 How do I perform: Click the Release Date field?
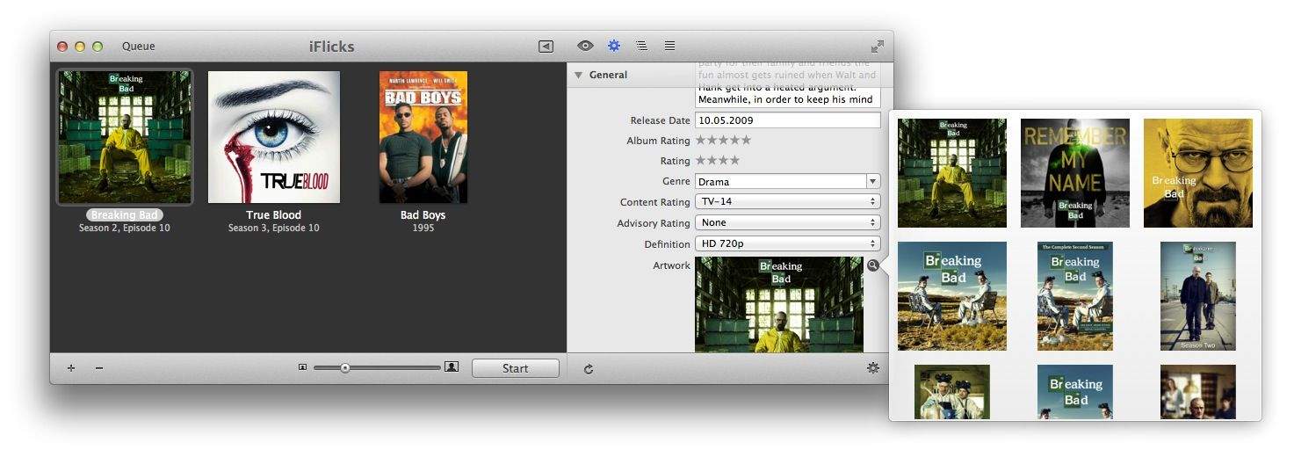click(787, 120)
